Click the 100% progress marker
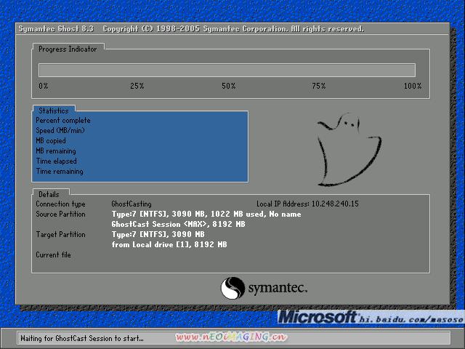This screenshot has width=465, height=349. pos(413,86)
